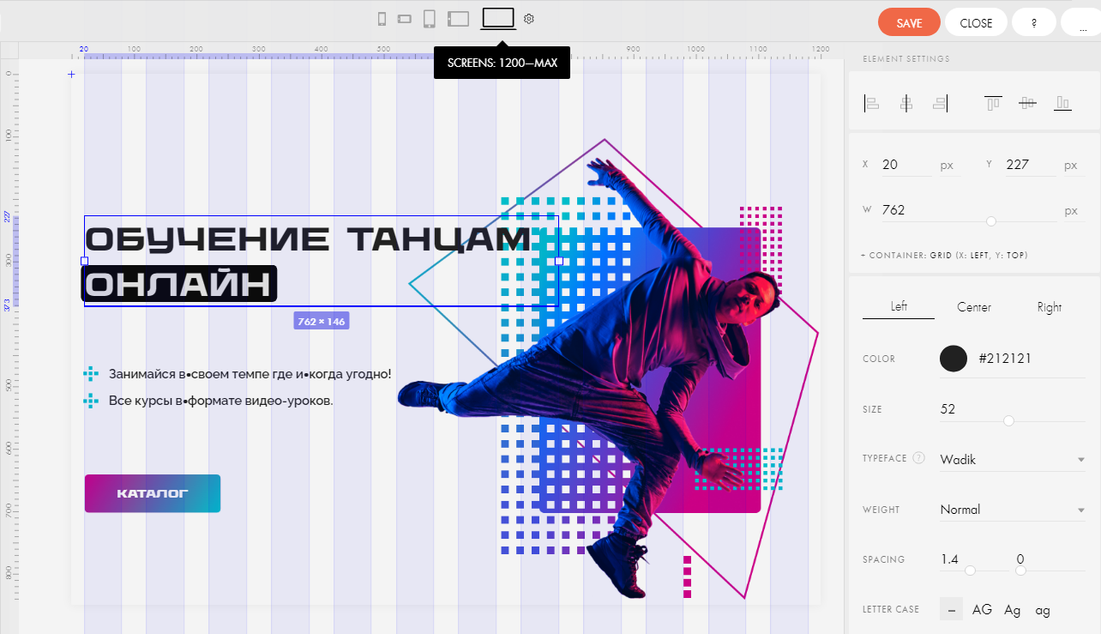Open the Typeface help question icon

(x=919, y=458)
